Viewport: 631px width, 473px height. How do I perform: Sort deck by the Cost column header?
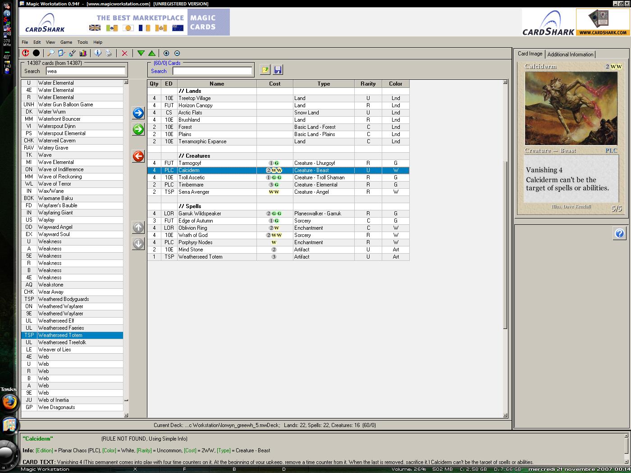coord(275,84)
